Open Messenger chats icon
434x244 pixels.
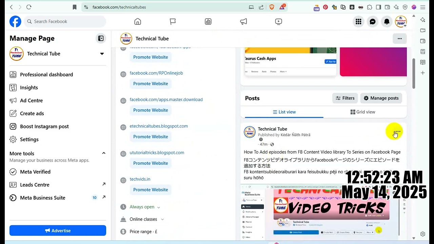[373, 22]
